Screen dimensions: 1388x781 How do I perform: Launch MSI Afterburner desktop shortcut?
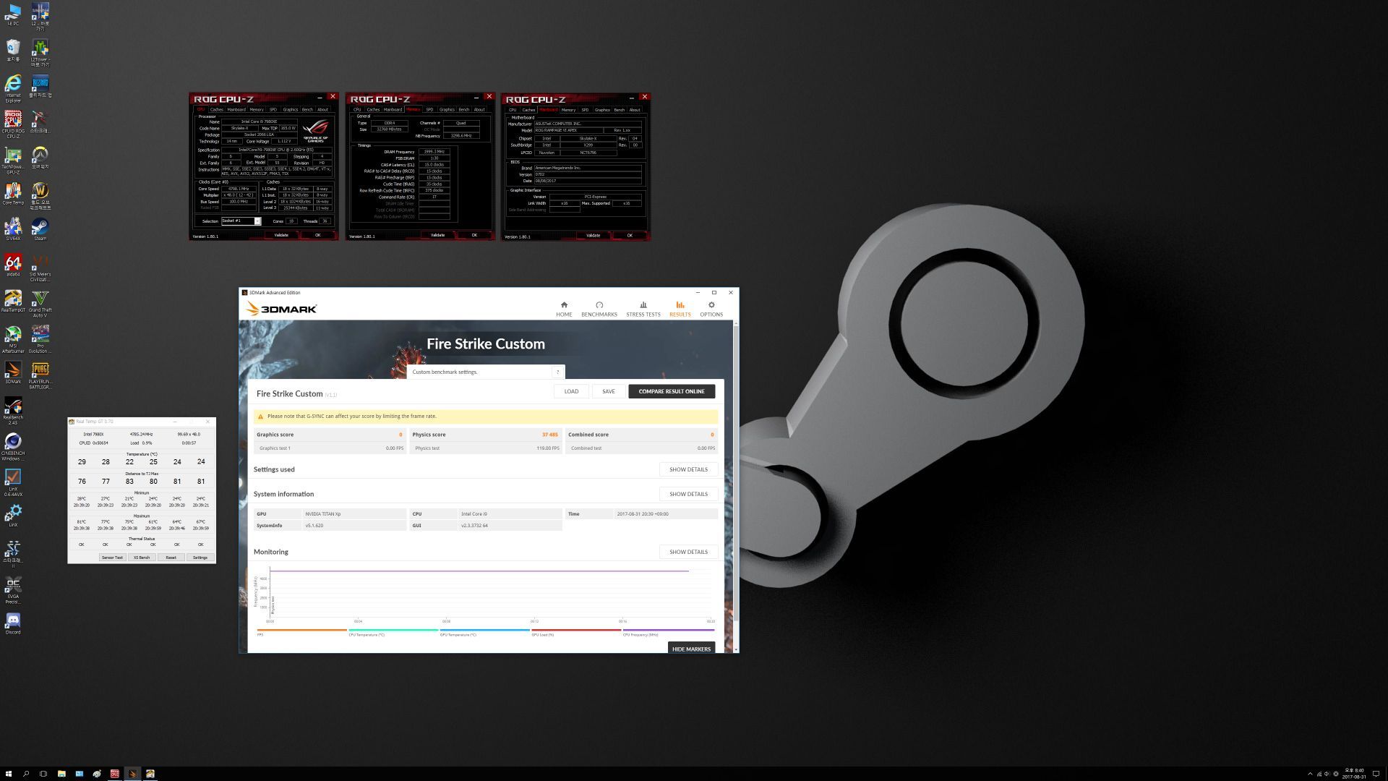(x=13, y=339)
